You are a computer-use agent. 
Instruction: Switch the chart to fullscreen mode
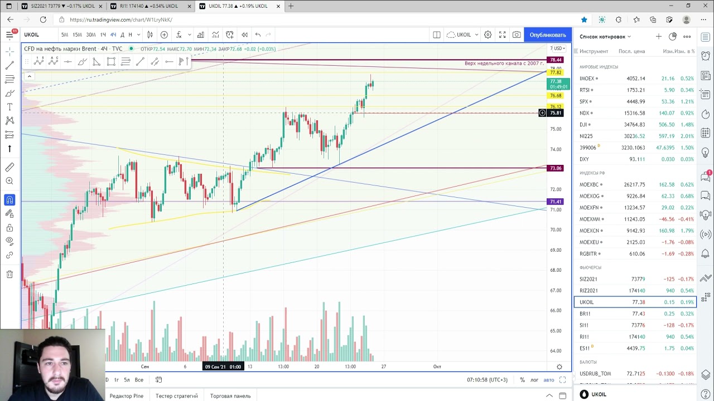(502, 35)
